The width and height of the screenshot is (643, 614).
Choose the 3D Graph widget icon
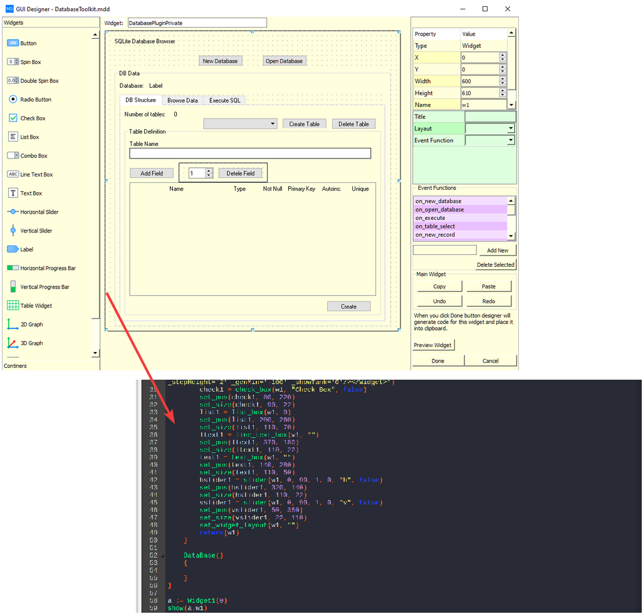[x=13, y=343]
